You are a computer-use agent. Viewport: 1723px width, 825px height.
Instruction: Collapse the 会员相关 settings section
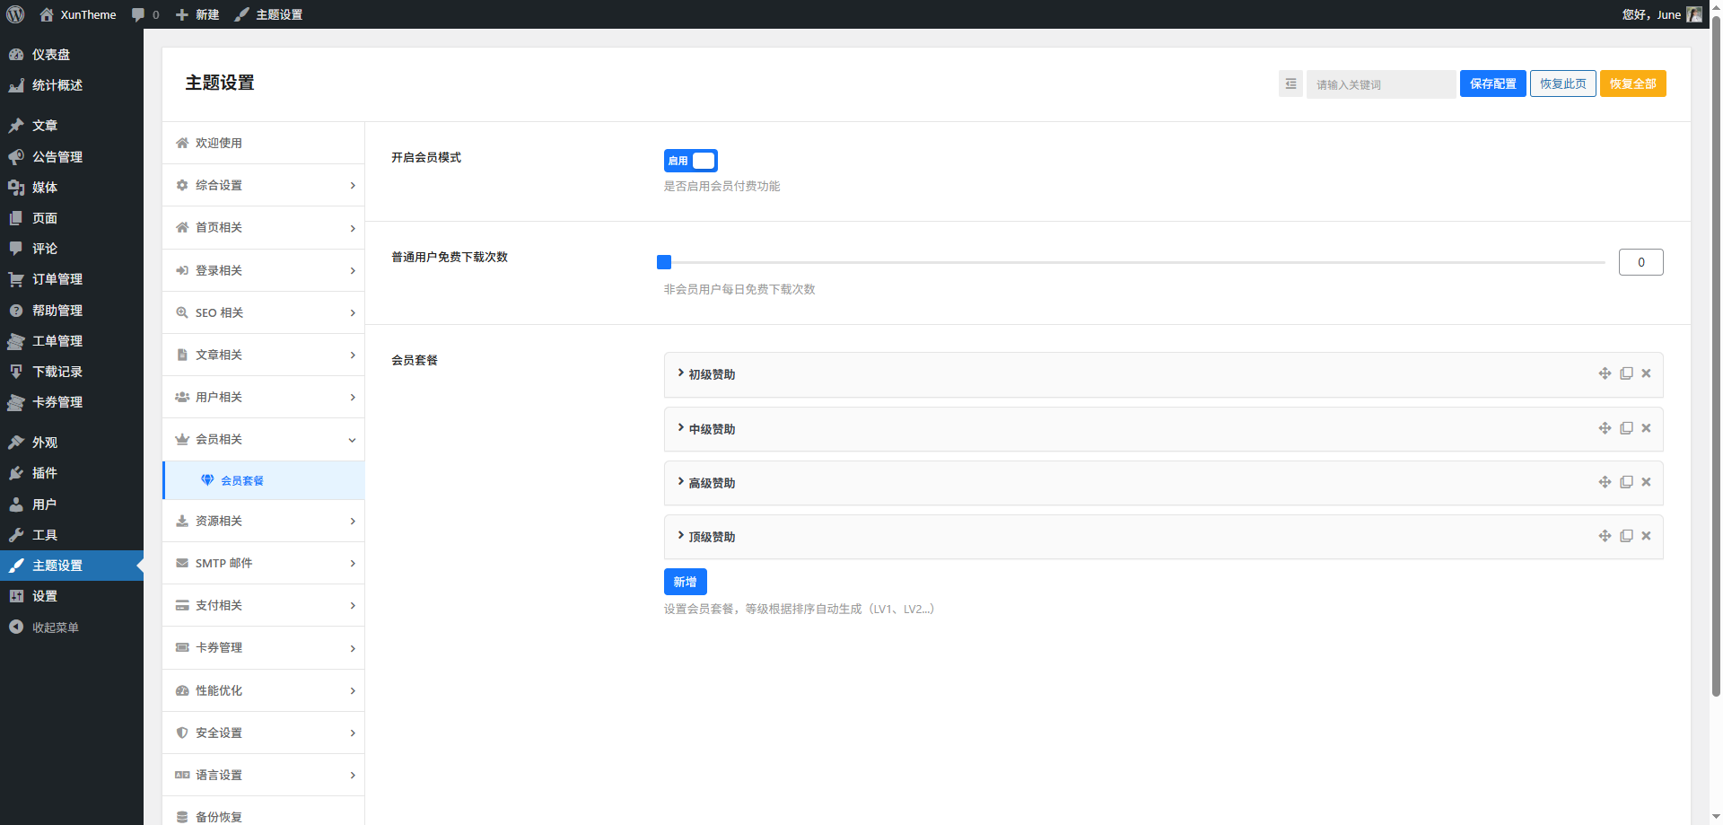coord(263,439)
